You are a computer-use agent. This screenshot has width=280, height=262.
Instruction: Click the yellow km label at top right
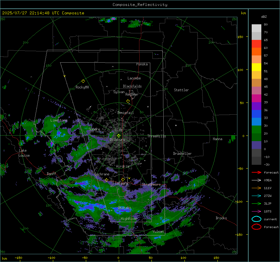coord(243,13)
